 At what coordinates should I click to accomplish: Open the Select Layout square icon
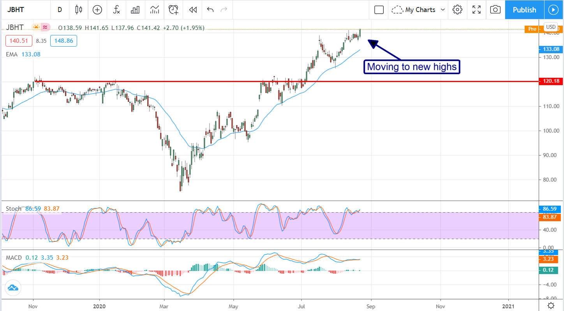[379, 10]
